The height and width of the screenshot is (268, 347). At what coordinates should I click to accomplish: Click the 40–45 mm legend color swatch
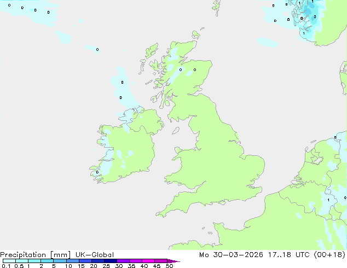[x=148, y=261]
